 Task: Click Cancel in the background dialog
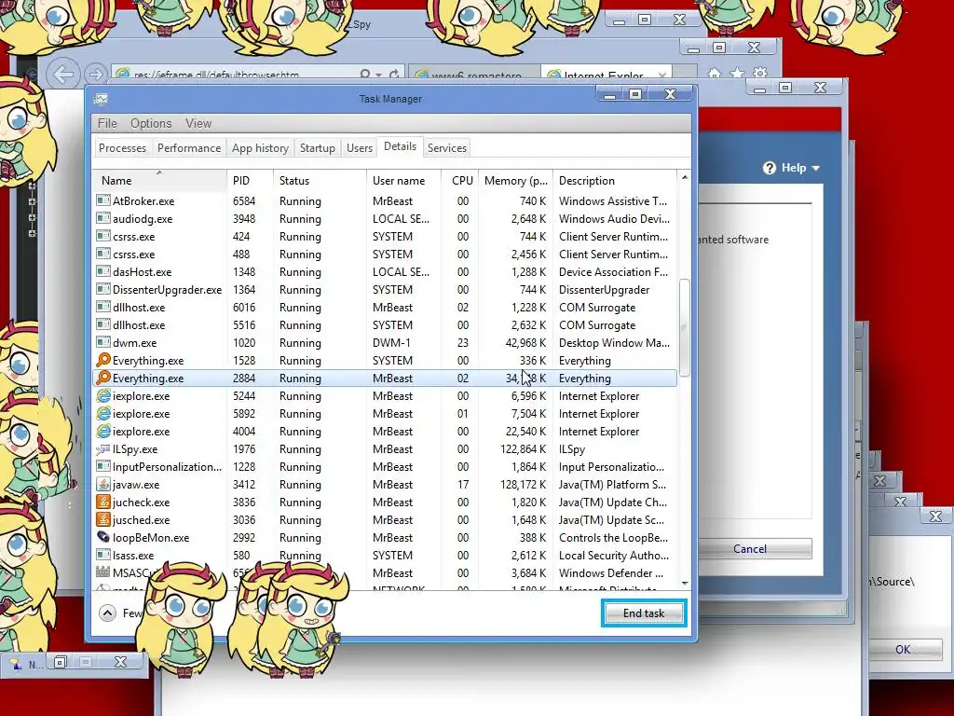pos(750,548)
